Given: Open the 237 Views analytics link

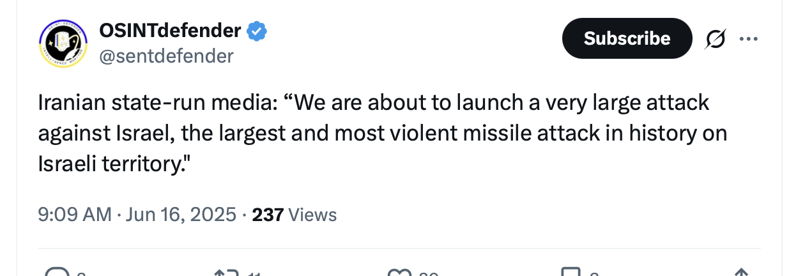Looking at the screenshot, I should pos(295,215).
